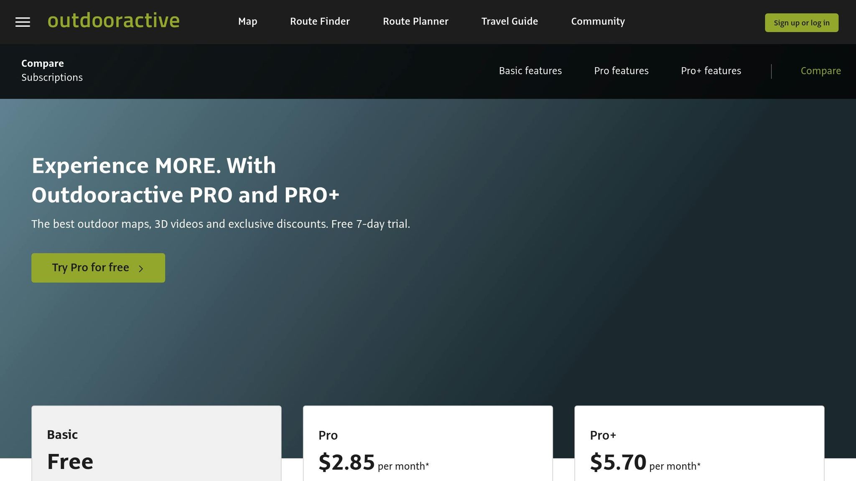The height and width of the screenshot is (481, 856).
Task: Click the $2.85 per month price
Action: 374,463
